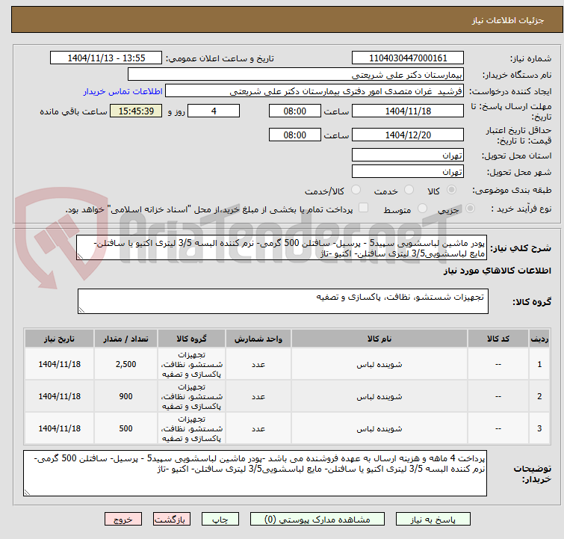
Task: Click the quantity 900 cell
Action: pyautogui.click(x=125, y=396)
